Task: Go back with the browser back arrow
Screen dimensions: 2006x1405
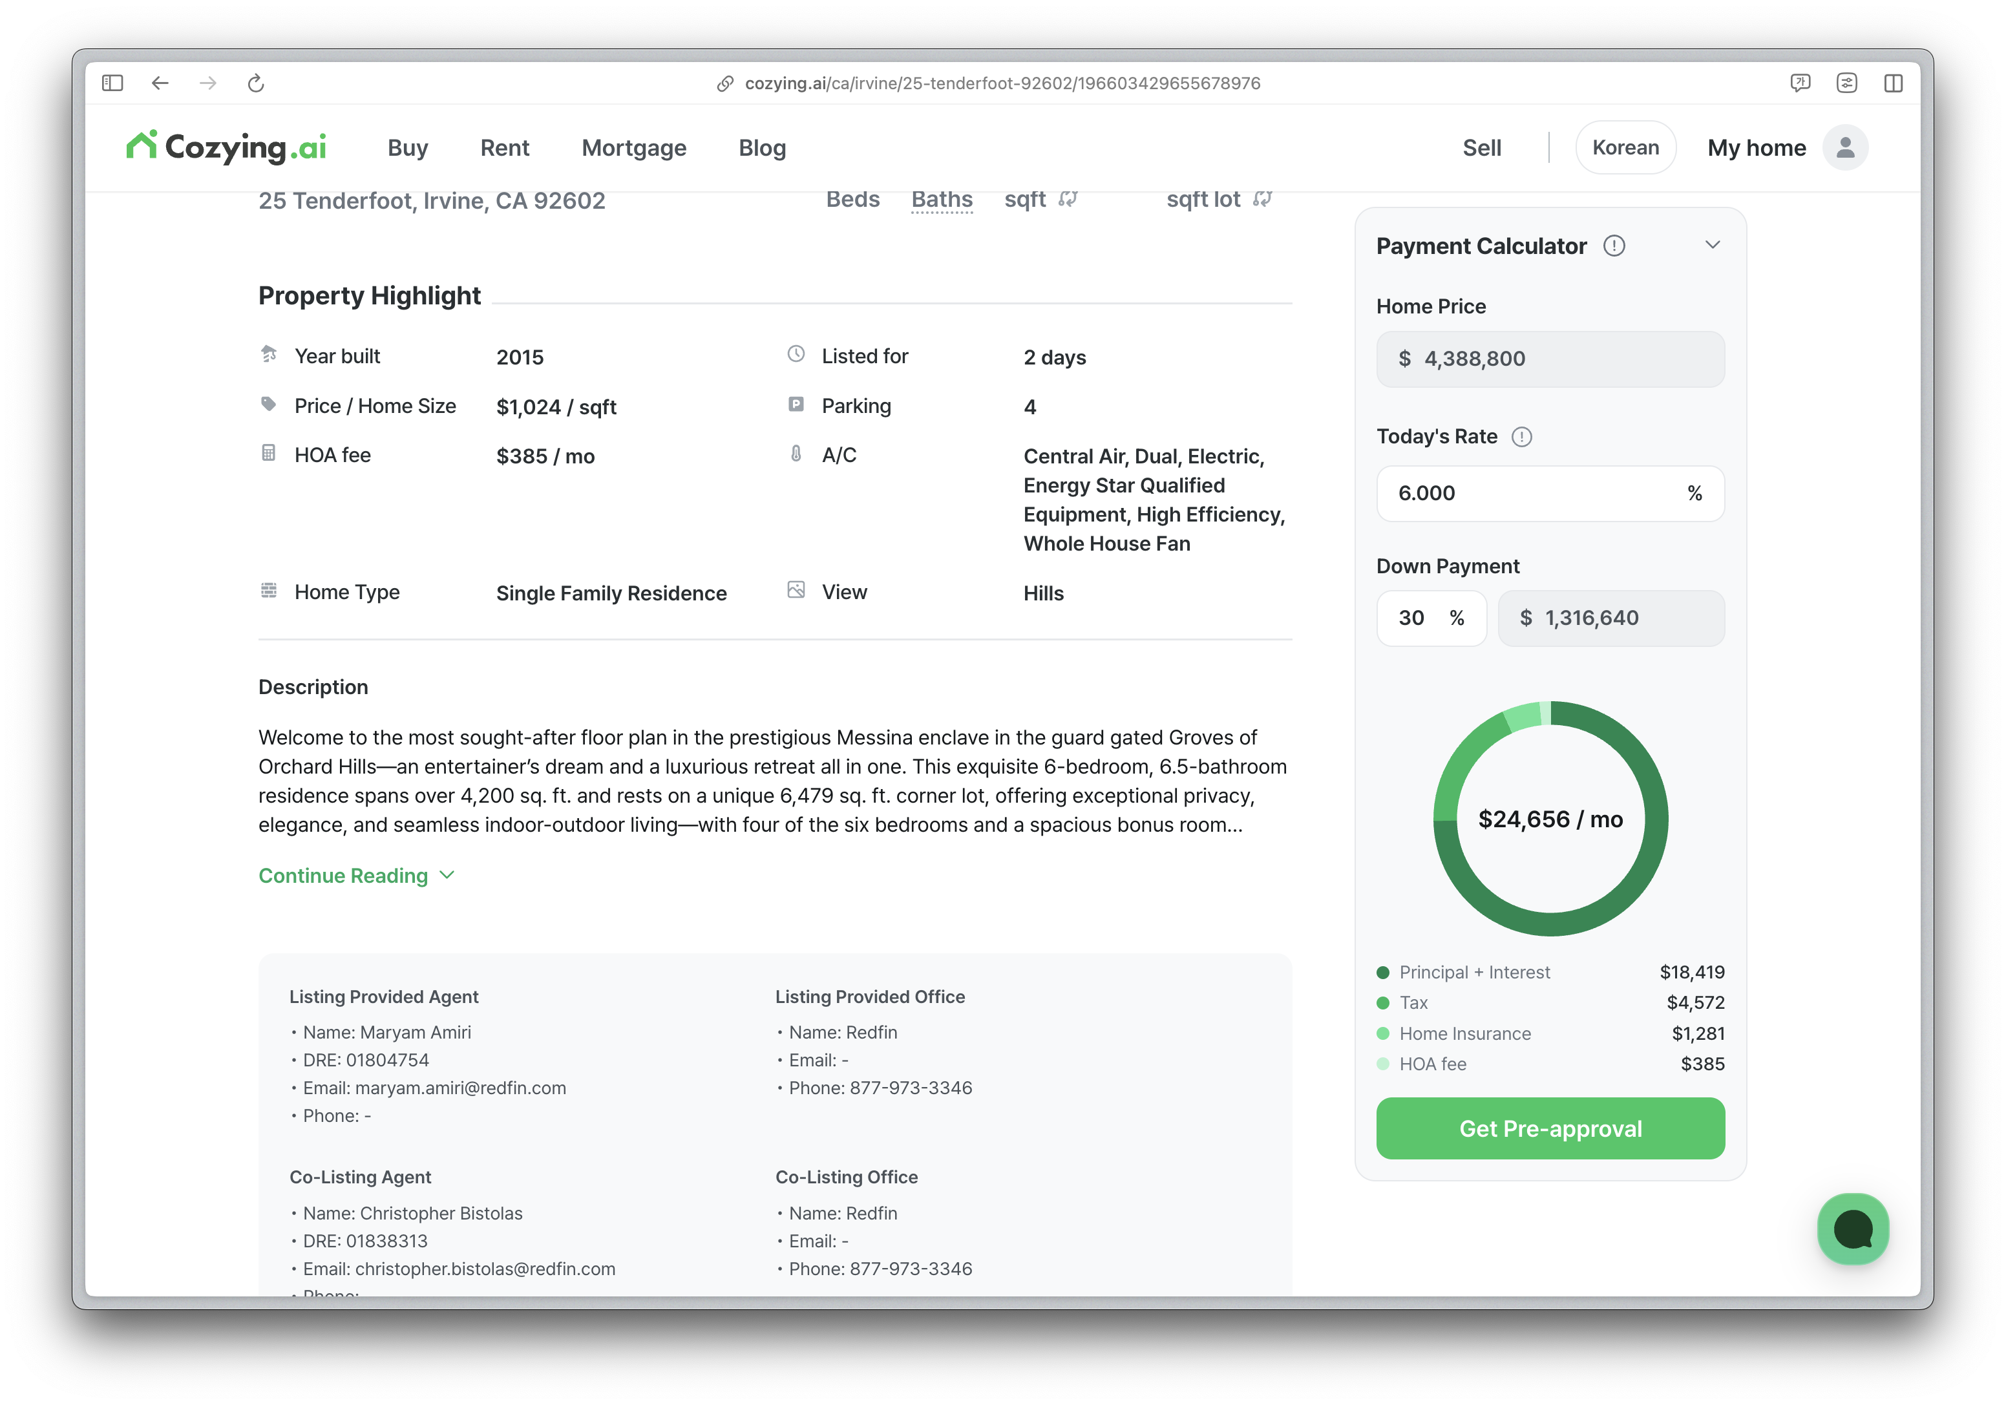Action: 160,83
